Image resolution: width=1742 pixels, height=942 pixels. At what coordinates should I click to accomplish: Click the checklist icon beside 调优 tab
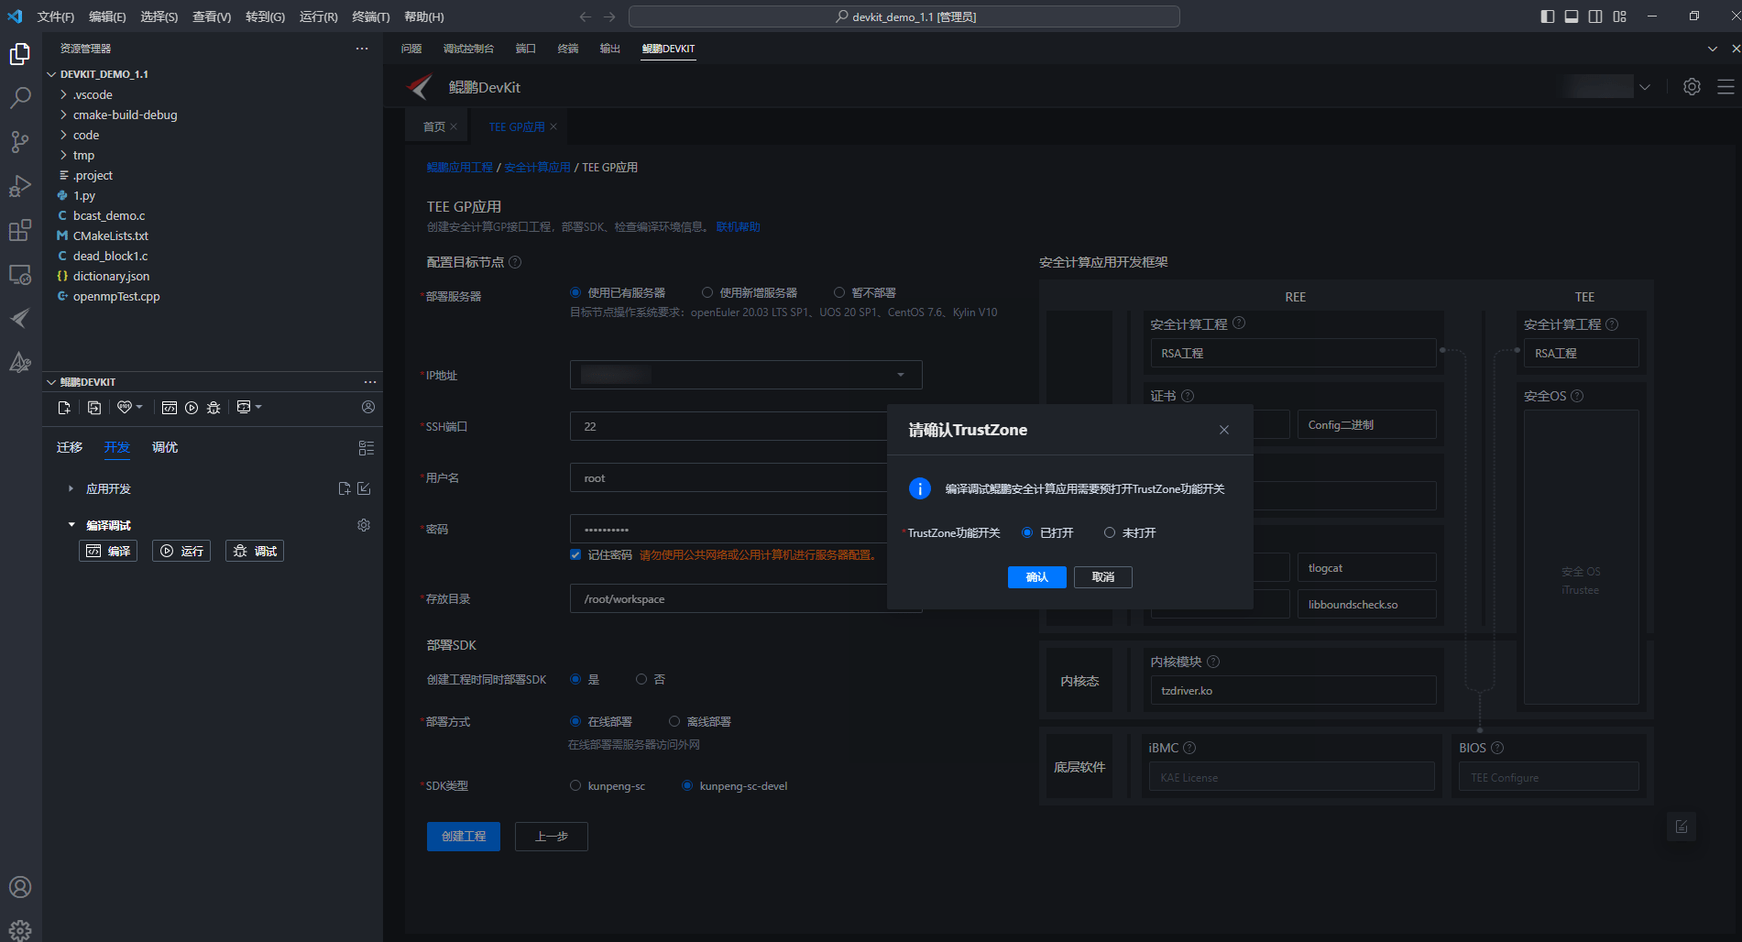tap(367, 448)
